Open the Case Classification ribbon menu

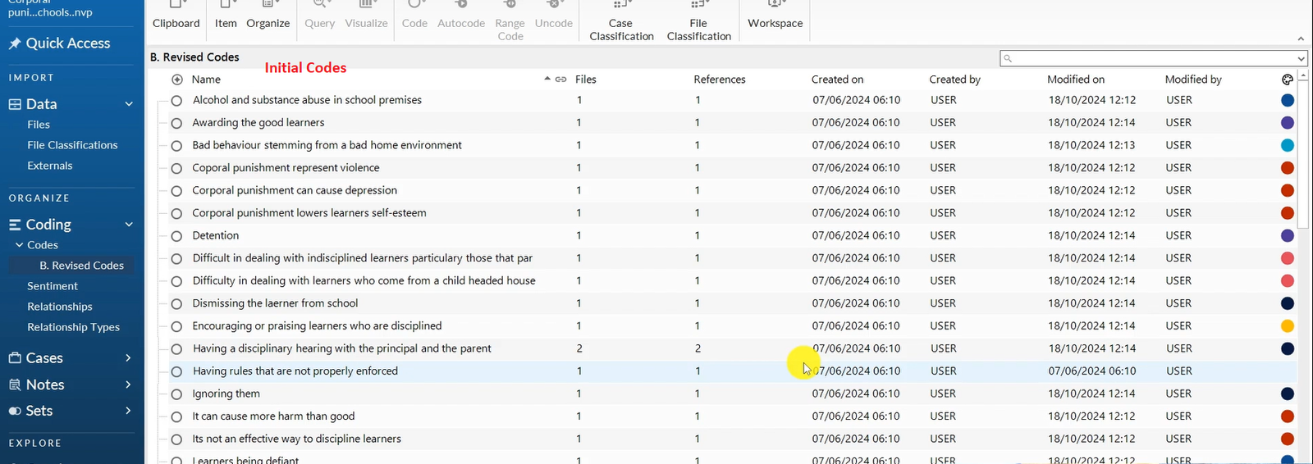[621, 23]
